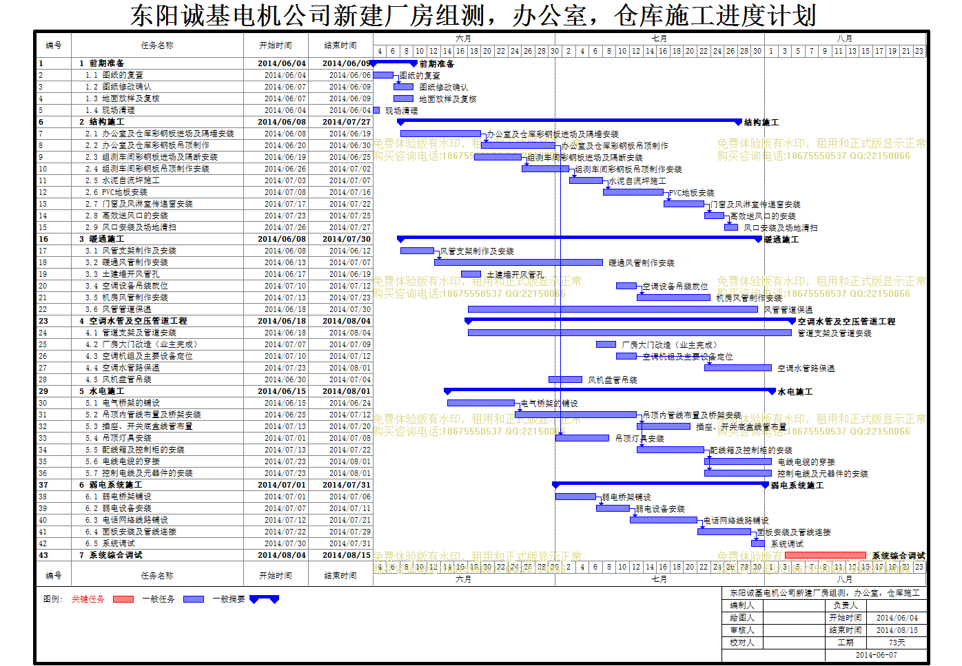The width and height of the screenshot is (962, 666).
Task: Click the blue Gantt bar for 图纸修改确认
Action: click(x=404, y=87)
